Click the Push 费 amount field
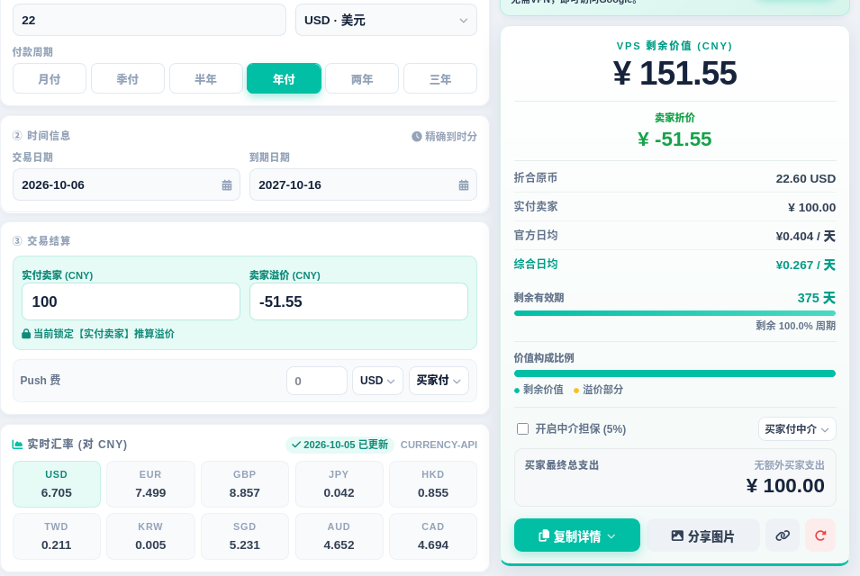This screenshot has width=860, height=576. tap(317, 381)
